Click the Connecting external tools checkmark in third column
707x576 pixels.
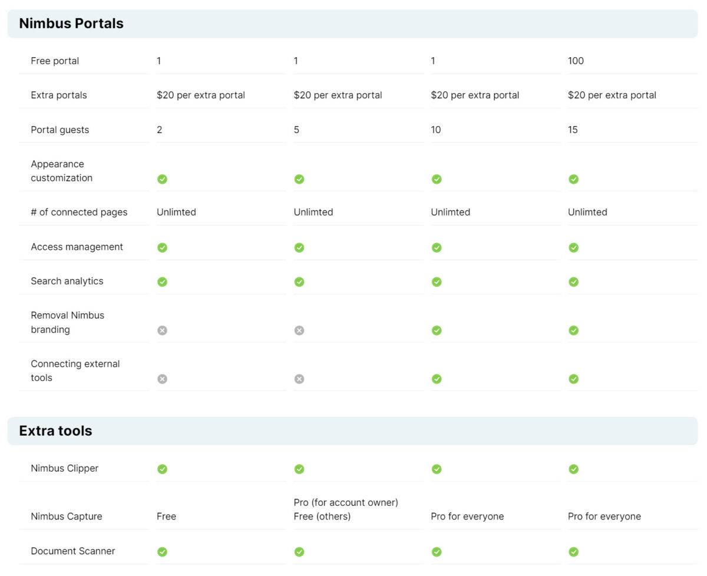[x=437, y=379]
